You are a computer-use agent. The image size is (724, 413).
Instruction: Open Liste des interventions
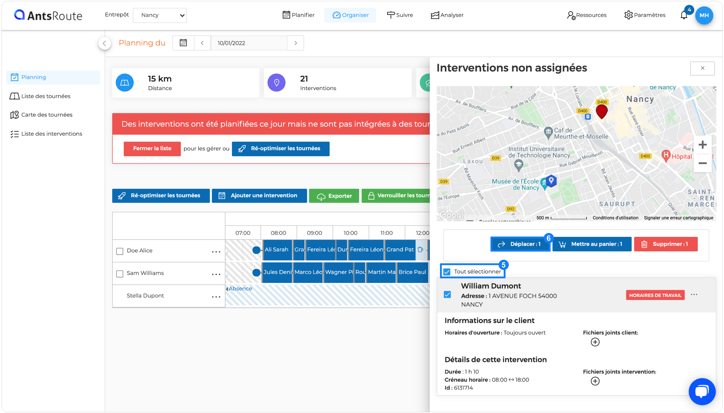click(46, 134)
